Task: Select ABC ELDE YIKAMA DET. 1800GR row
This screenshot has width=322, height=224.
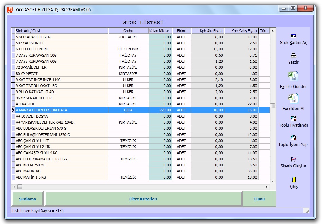Action: coord(140,159)
